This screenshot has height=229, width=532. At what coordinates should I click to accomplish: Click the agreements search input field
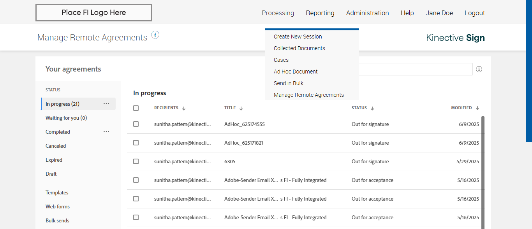pos(415,69)
